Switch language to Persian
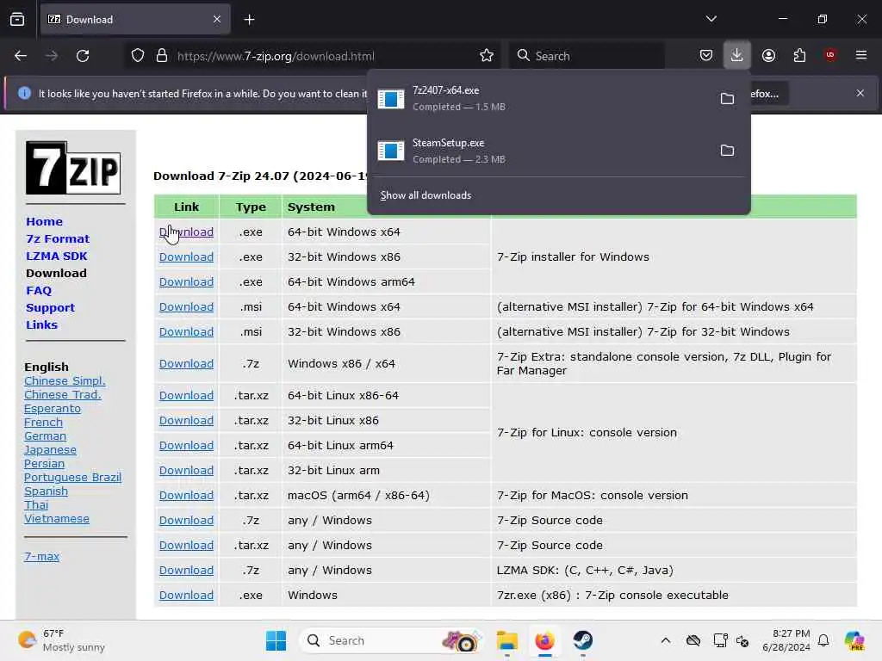Viewport: 882px width, 661px height. pyautogui.click(x=44, y=464)
